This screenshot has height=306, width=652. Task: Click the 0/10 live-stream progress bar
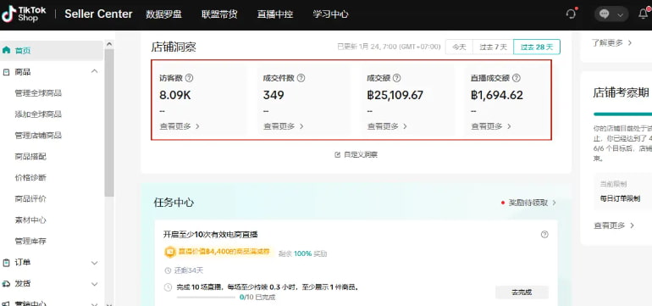point(206,298)
